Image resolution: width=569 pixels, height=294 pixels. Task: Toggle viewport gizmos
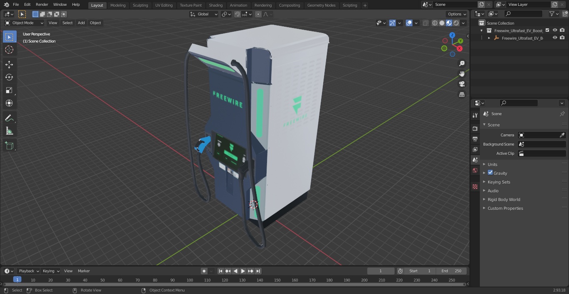coord(392,23)
